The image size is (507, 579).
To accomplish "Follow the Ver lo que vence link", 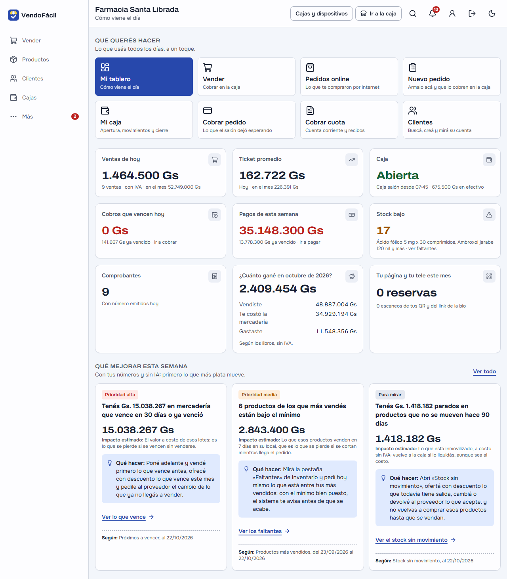I will click(x=128, y=517).
